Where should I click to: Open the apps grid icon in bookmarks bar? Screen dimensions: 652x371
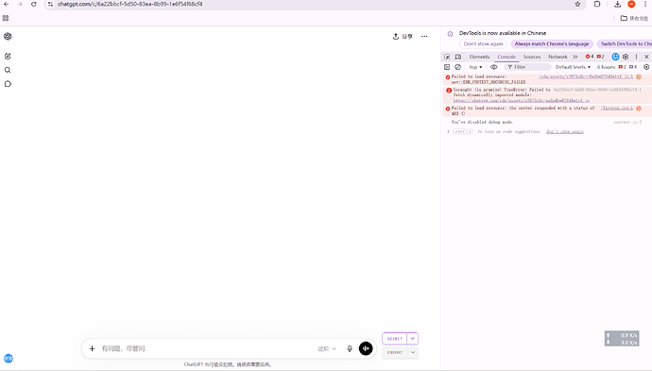coord(6,18)
